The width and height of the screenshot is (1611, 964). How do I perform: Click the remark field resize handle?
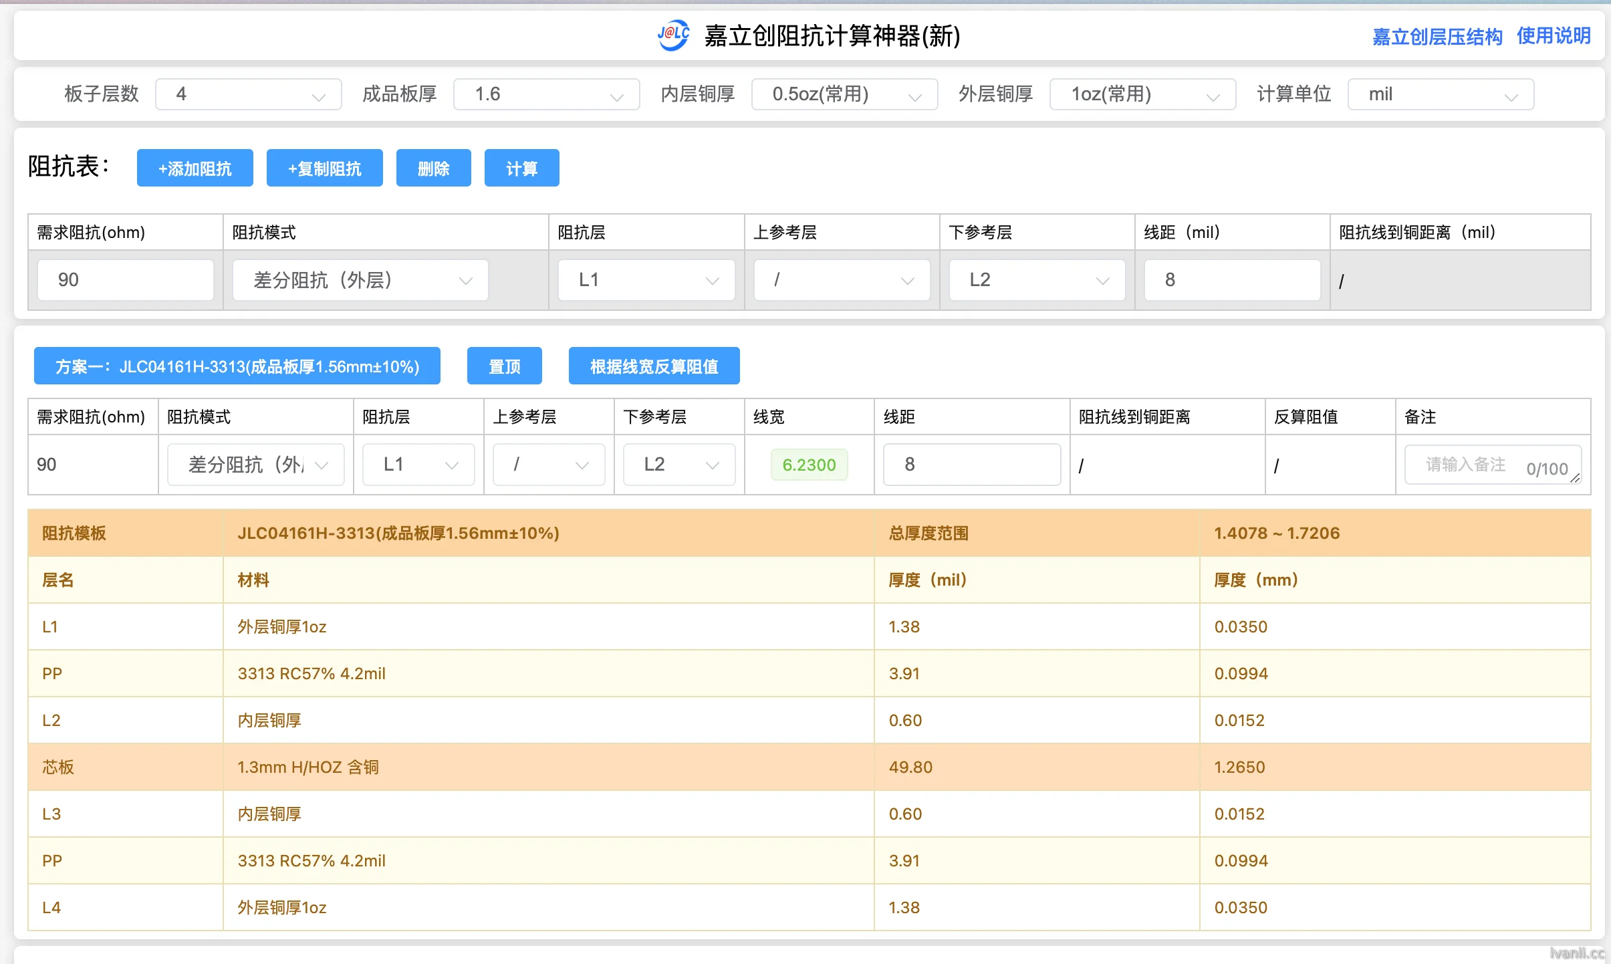tap(1576, 478)
